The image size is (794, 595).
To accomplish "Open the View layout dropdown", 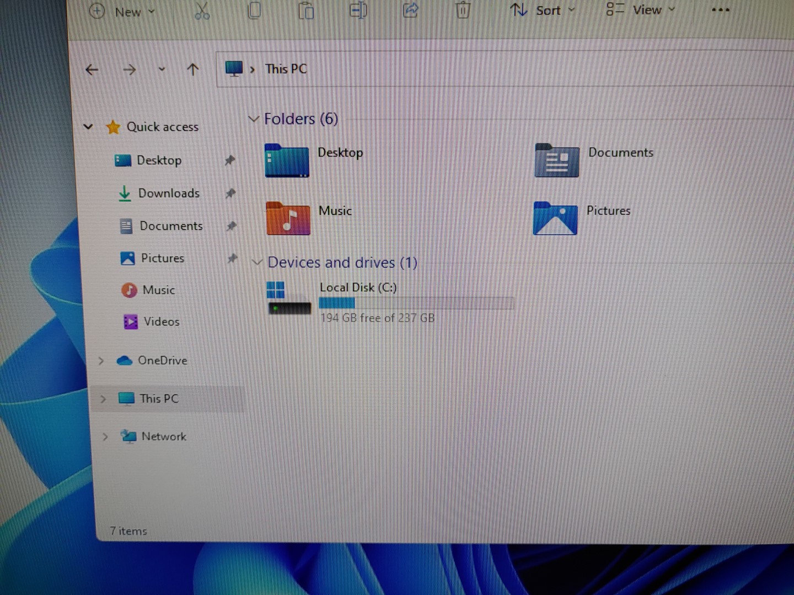I will pos(641,9).
